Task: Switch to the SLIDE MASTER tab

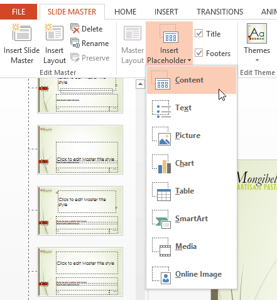Action: (72, 12)
